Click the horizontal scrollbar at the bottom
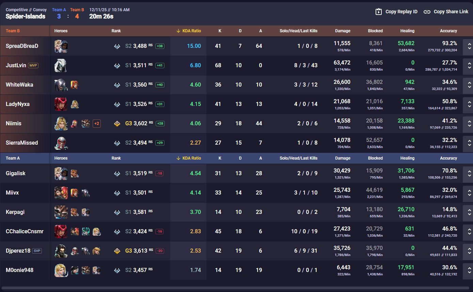 (235, 288)
